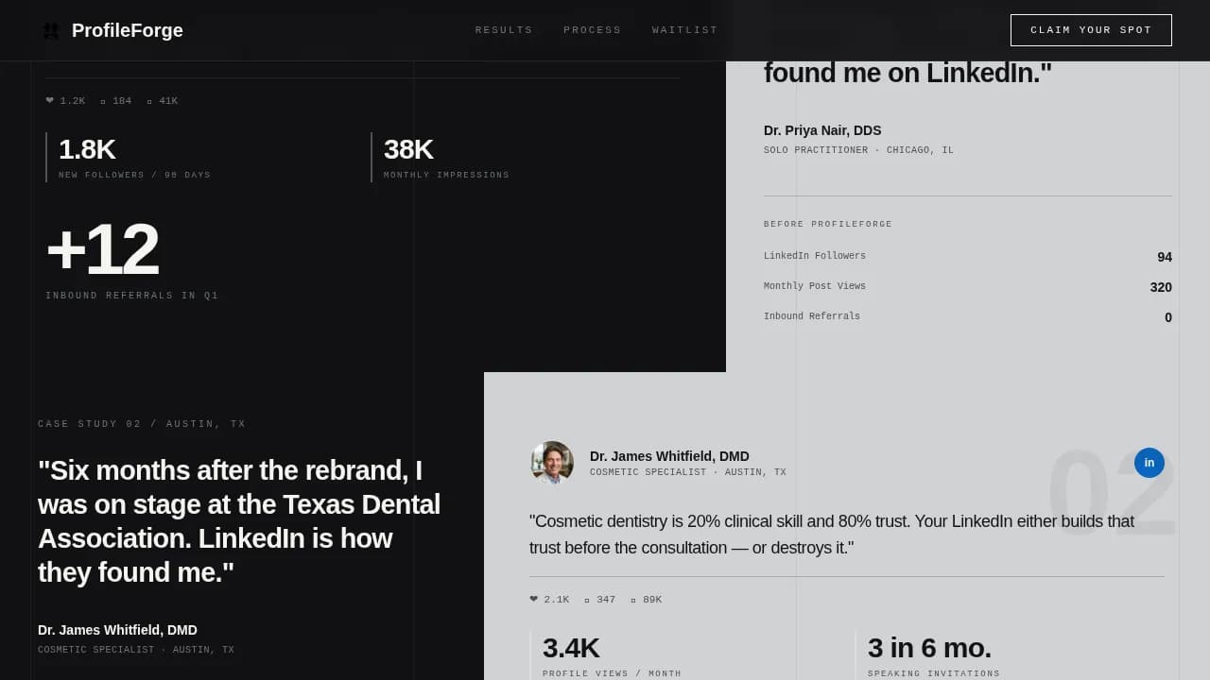Click the Claim Your Spot button
Image resolution: width=1210 pixels, height=680 pixels.
(1091, 30)
